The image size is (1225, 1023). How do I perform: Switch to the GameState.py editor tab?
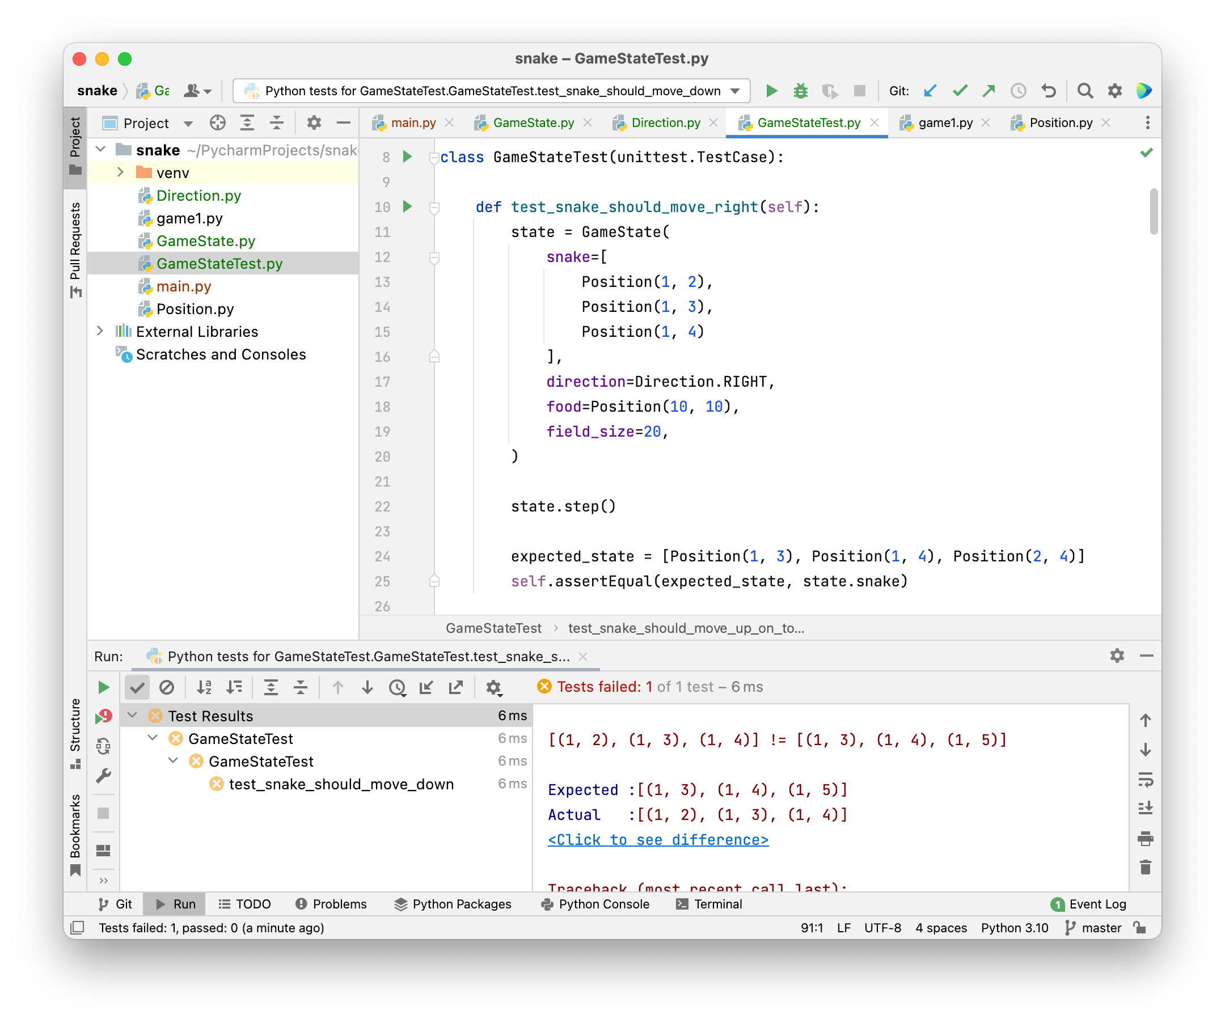click(x=533, y=123)
